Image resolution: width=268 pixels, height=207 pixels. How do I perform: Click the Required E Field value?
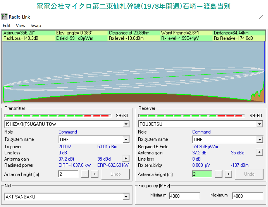click(x=205, y=147)
